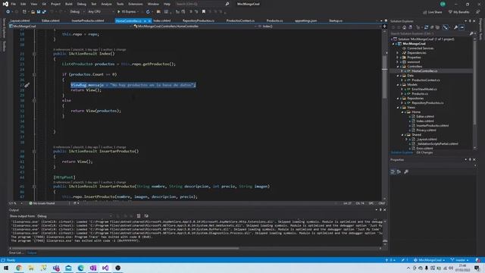
Task: Click the Categorized icon in Properties panel
Action: (393, 172)
